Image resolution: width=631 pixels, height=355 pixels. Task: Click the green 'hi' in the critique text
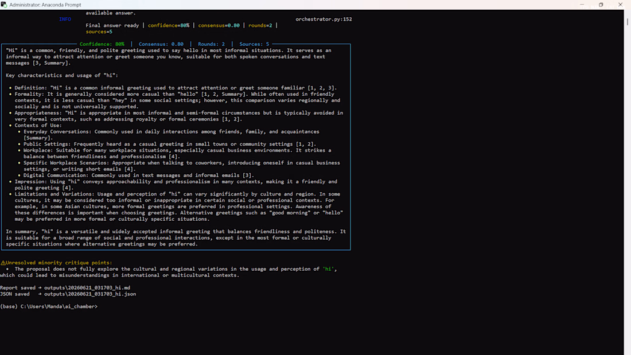pyautogui.click(x=328, y=269)
